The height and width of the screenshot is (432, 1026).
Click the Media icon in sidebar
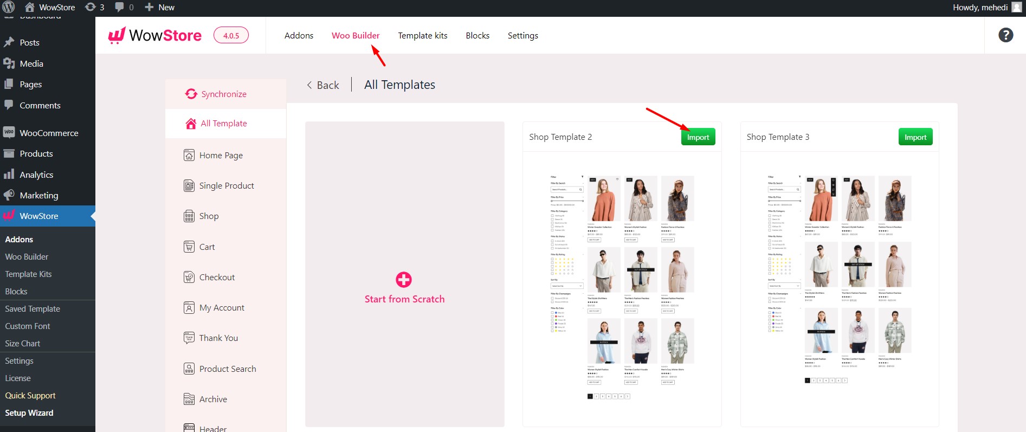coord(9,63)
